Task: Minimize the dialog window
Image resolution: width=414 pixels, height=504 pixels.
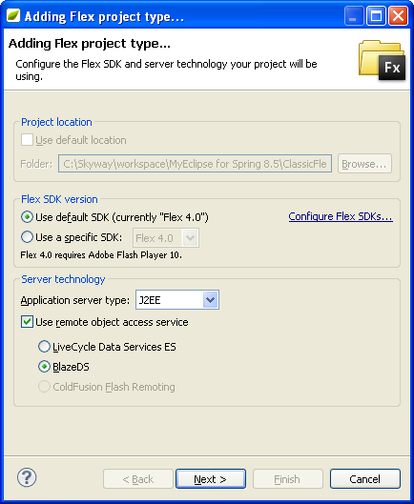Action: (354, 16)
